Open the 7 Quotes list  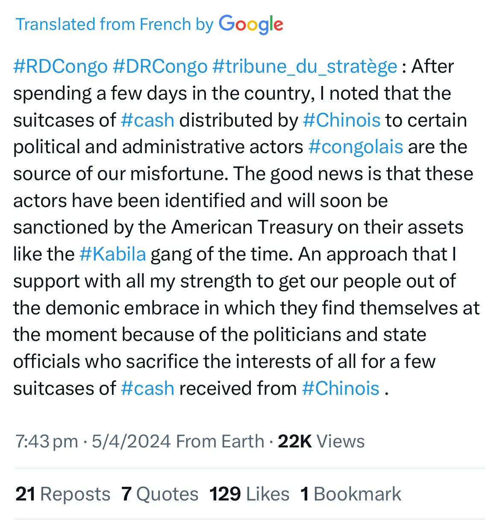point(160,494)
